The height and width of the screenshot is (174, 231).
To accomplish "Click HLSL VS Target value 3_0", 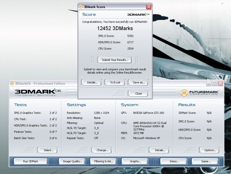I will pyautogui.click(x=96, y=128).
